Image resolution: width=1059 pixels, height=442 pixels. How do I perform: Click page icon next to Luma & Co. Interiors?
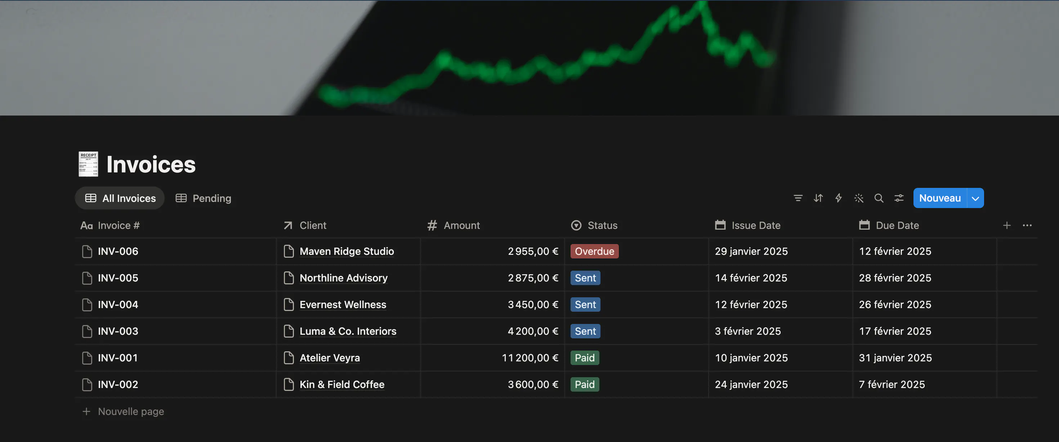pos(289,331)
